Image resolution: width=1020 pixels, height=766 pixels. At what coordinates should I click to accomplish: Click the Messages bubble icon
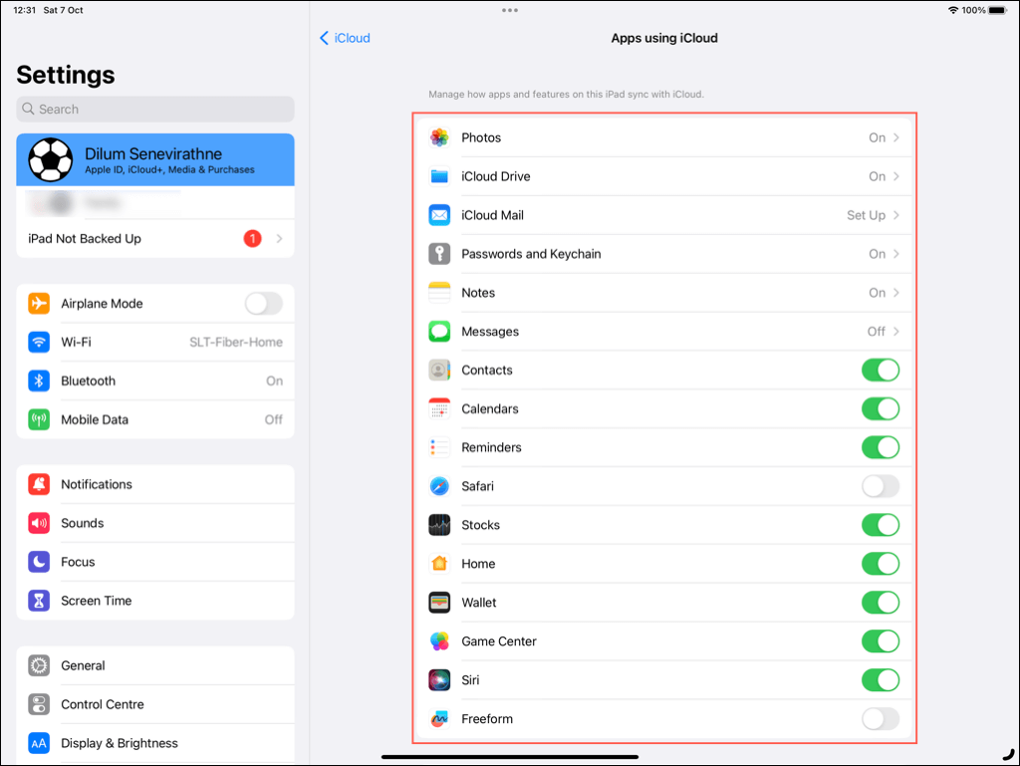point(439,332)
